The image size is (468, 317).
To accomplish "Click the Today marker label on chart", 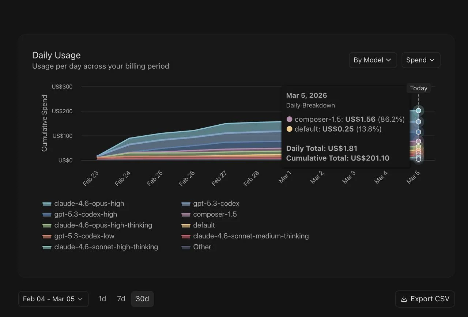I will click(x=418, y=88).
